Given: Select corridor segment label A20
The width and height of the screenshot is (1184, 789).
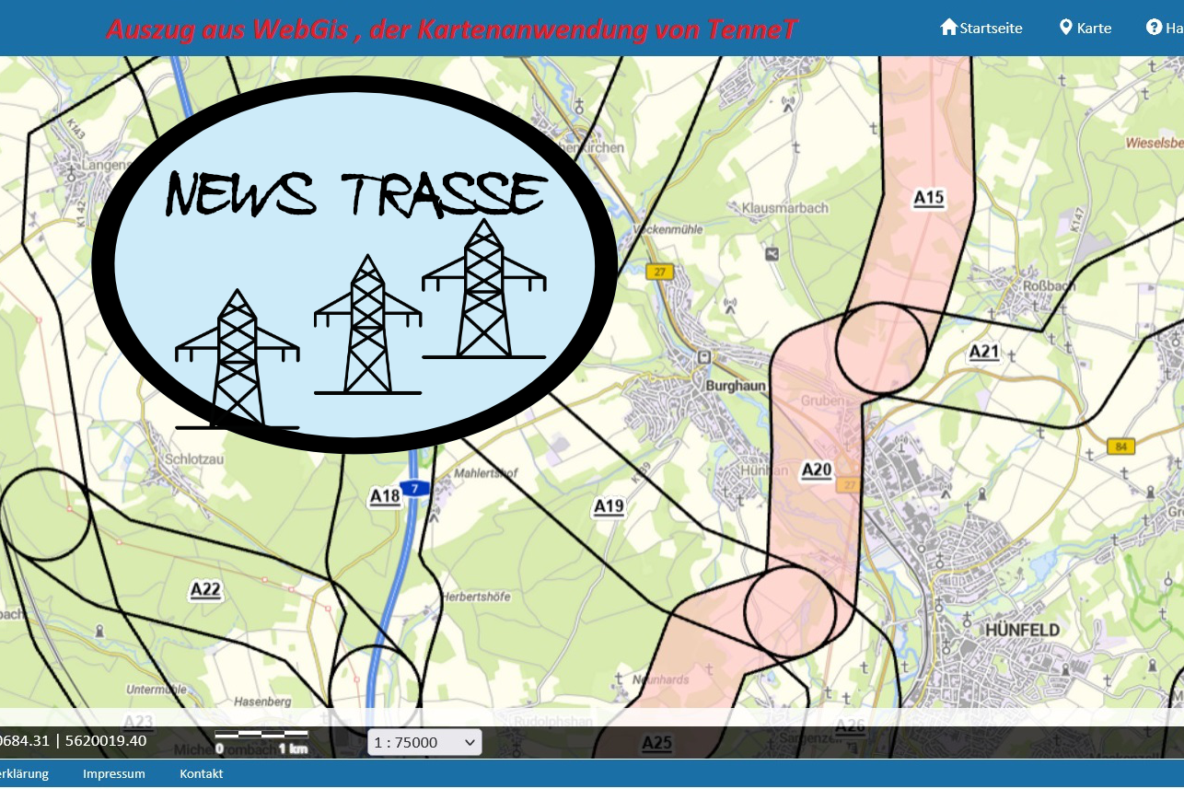Looking at the screenshot, I should 817,470.
